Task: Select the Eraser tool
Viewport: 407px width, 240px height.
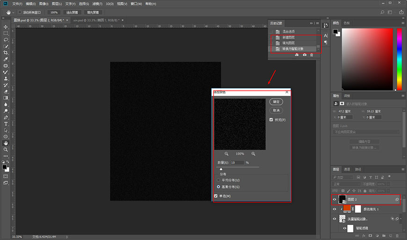Action: click(x=6, y=92)
